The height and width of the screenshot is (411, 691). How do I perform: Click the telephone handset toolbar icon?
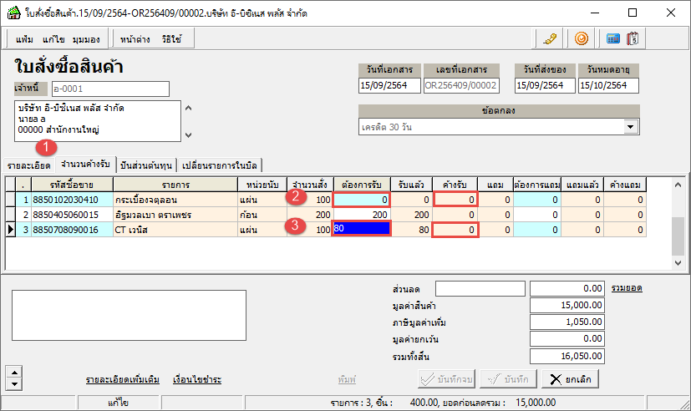pyautogui.click(x=550, y=38)
